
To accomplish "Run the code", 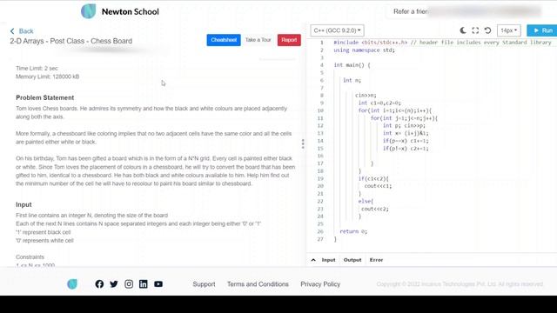I will 543,30.
